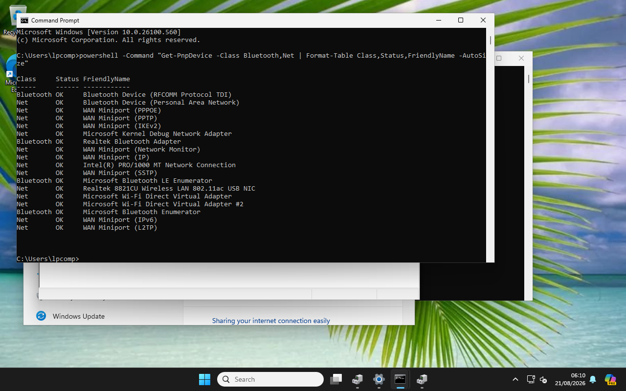The image size is (626, 391).
Task: Click 'Microsoft Wi-Fi Direct Virtual Adapter #2' entry
Action: [x=163, y=204]
